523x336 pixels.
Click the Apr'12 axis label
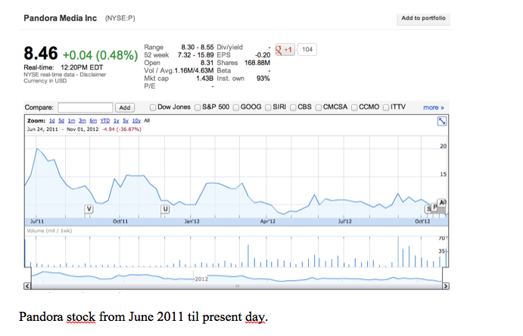click(267, 221)
